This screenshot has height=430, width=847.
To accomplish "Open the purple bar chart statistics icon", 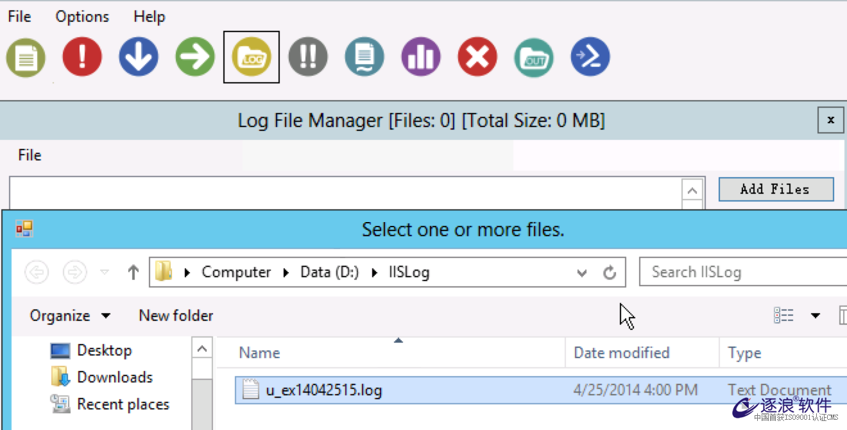I will (x=420, y=56).
